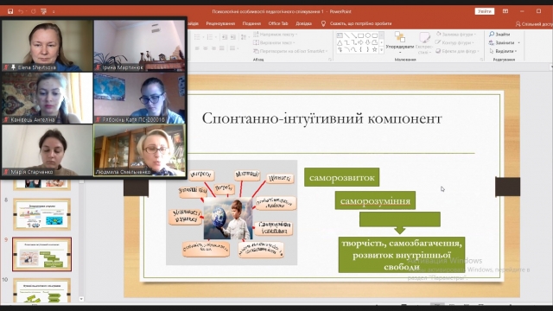
Task: Open Малювання drawing dialog launcher
Action: click(x=482, y=60)
